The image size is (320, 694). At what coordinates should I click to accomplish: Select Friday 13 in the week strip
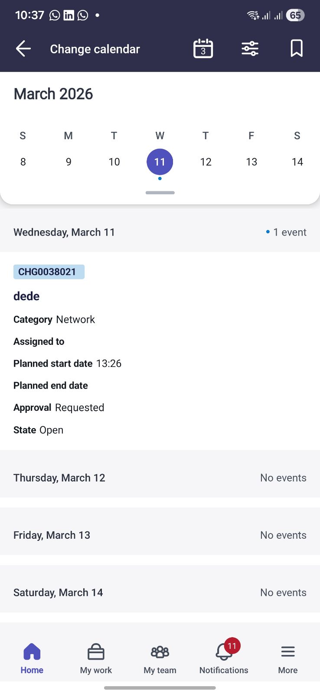(x=251, y=162)
